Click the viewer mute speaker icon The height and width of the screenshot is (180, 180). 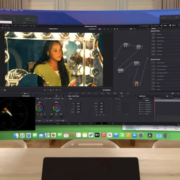coord(5,90)
